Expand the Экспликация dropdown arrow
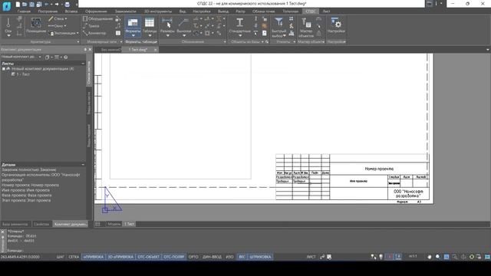491x276 pixels. [x=77, y=33]
